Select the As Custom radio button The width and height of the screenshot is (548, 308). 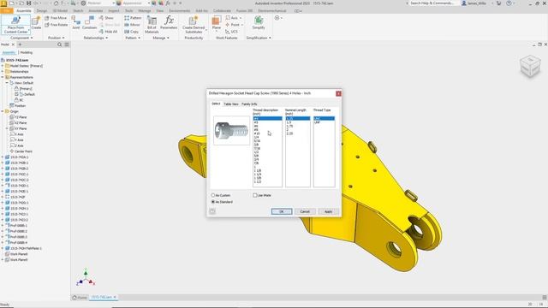pos(213,195)
